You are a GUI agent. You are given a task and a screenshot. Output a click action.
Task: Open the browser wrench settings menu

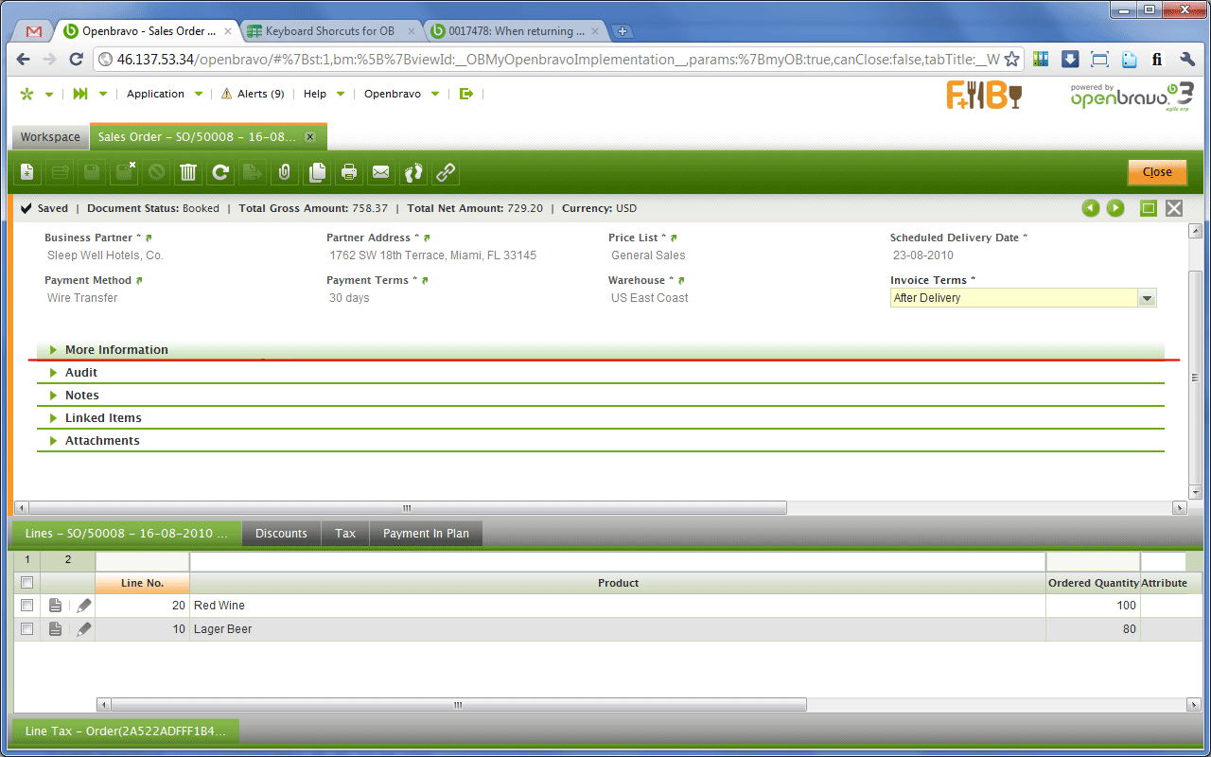[x=1188, y=59]
